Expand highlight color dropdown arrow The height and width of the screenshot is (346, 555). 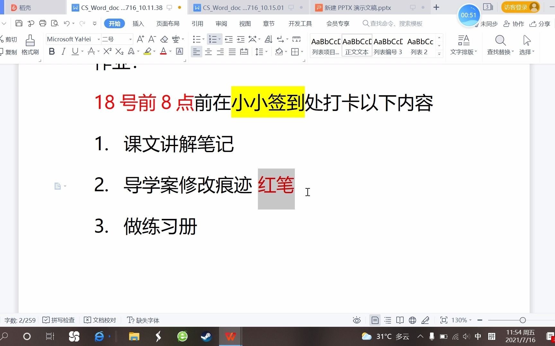154,52
